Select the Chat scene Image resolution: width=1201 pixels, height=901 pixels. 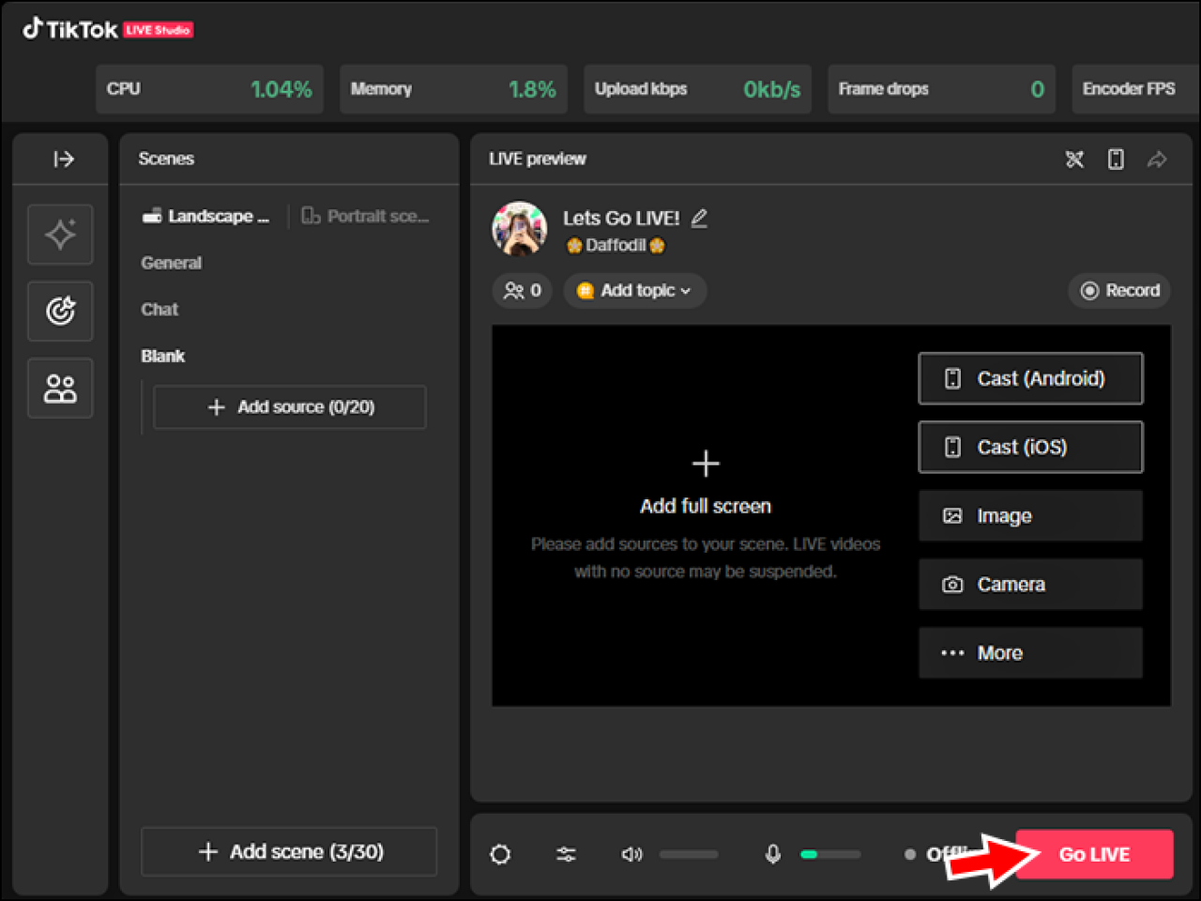pyautogui.click(x=160, y=309)
